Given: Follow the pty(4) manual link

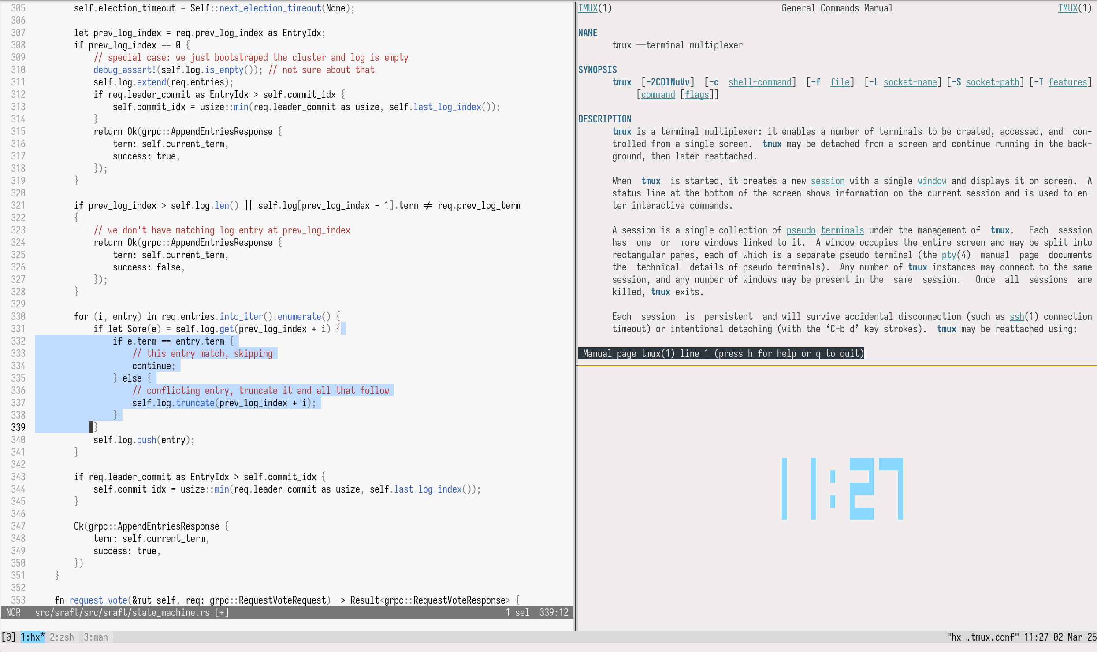Looking at the screenshot, I should (x=956, y=255).
